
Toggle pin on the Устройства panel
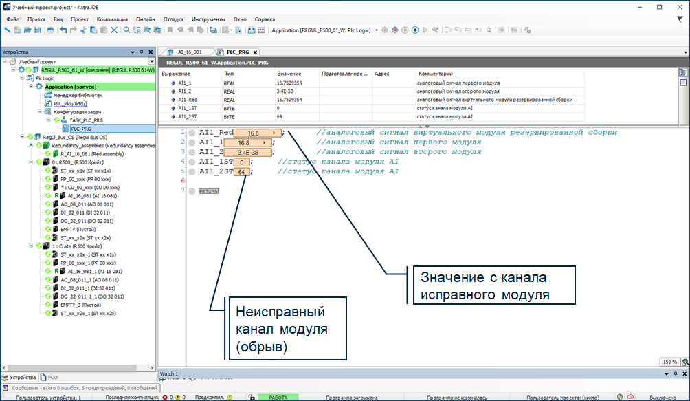tap(141, 52)
